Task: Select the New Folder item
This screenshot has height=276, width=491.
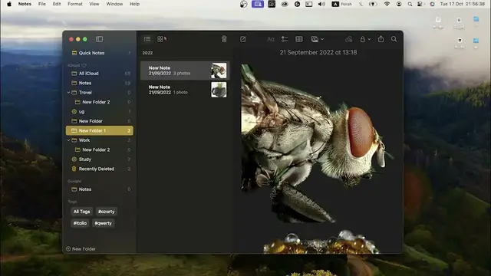Action: click(x=100, y=121)
